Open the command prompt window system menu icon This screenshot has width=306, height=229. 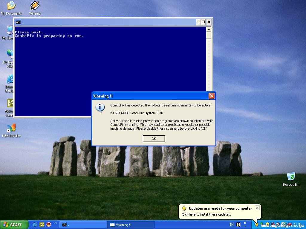coord(18,22)
